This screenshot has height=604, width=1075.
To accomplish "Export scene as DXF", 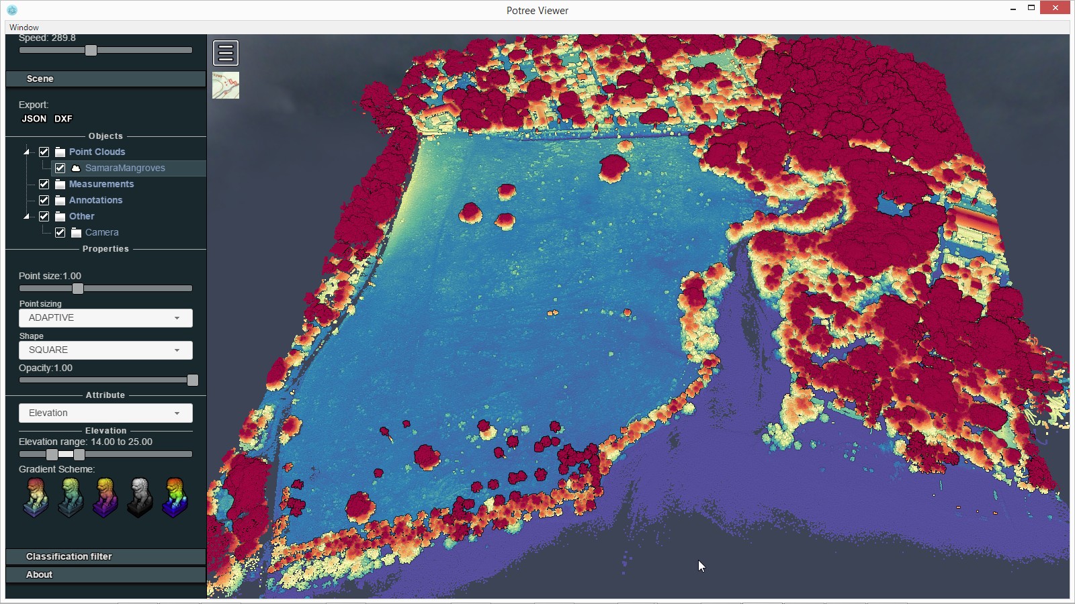I will point(63,119).
